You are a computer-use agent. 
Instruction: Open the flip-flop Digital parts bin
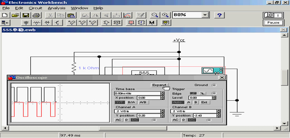click(x=117, y=23)
